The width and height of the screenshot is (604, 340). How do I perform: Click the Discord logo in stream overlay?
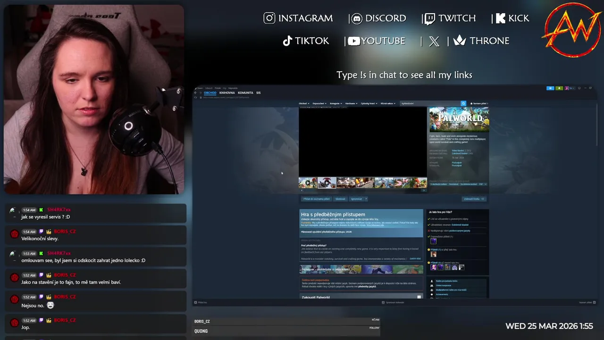[356, 18]
